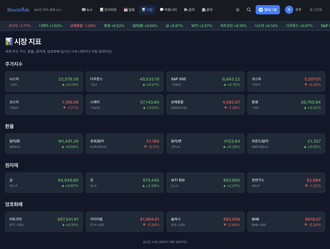Click ticker item 달러/원 +0.04%
Viewport: 330px width, 249px height.
pyautogui.click(x=145, y=26)
